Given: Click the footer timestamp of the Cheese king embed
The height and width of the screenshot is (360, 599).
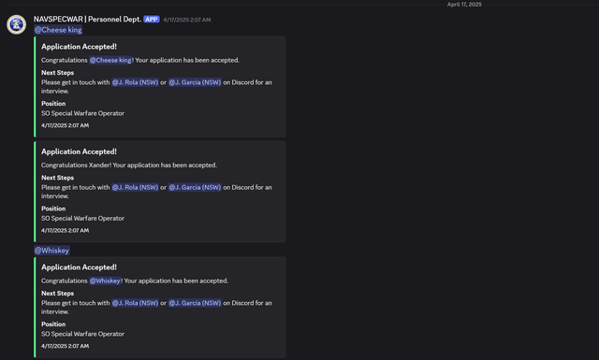Looking at the screenshot, I should 65,125.
